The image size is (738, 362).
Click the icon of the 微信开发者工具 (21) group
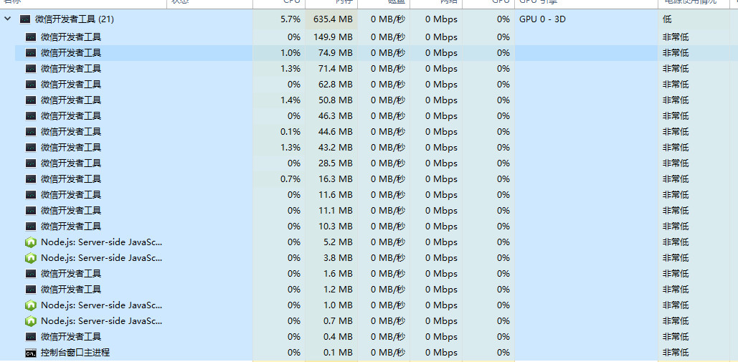click(25, 19)
